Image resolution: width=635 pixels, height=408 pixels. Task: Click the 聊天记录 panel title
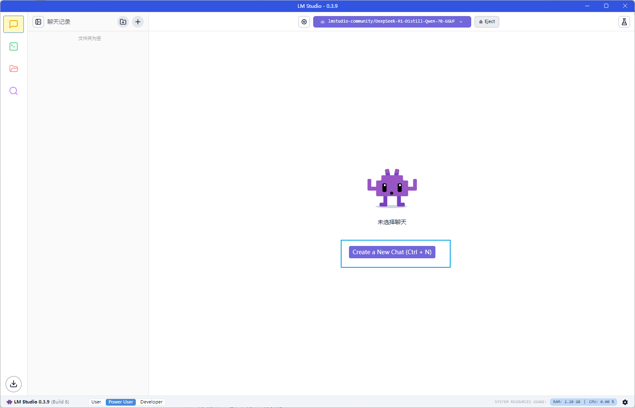[x=59, y=22]
